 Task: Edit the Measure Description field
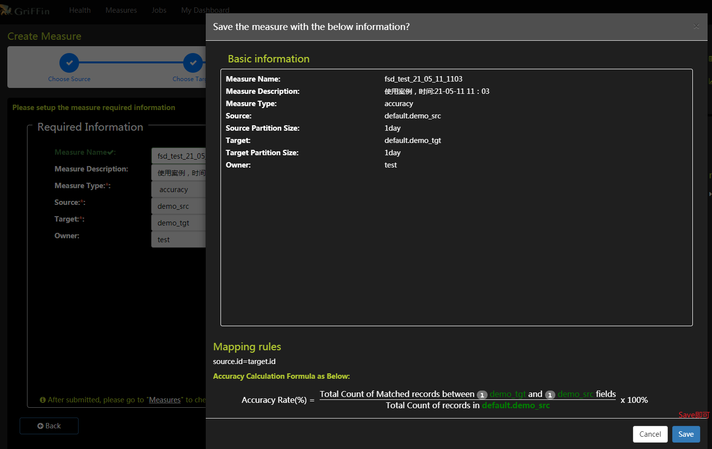pos(179,172)
